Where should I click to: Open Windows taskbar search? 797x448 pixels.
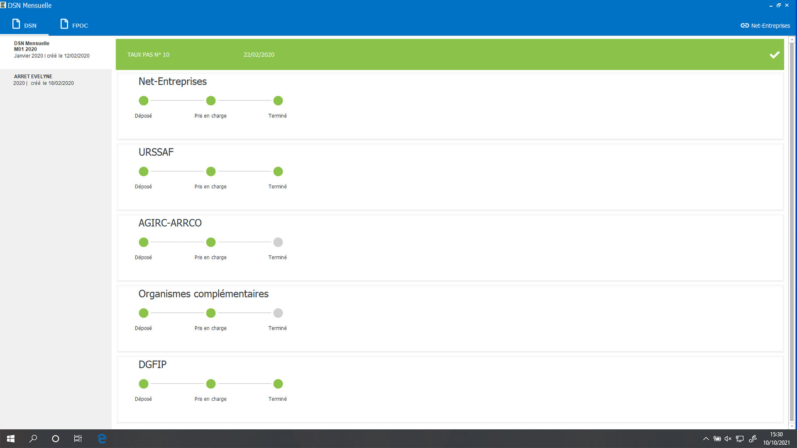(x=33, y=438)
